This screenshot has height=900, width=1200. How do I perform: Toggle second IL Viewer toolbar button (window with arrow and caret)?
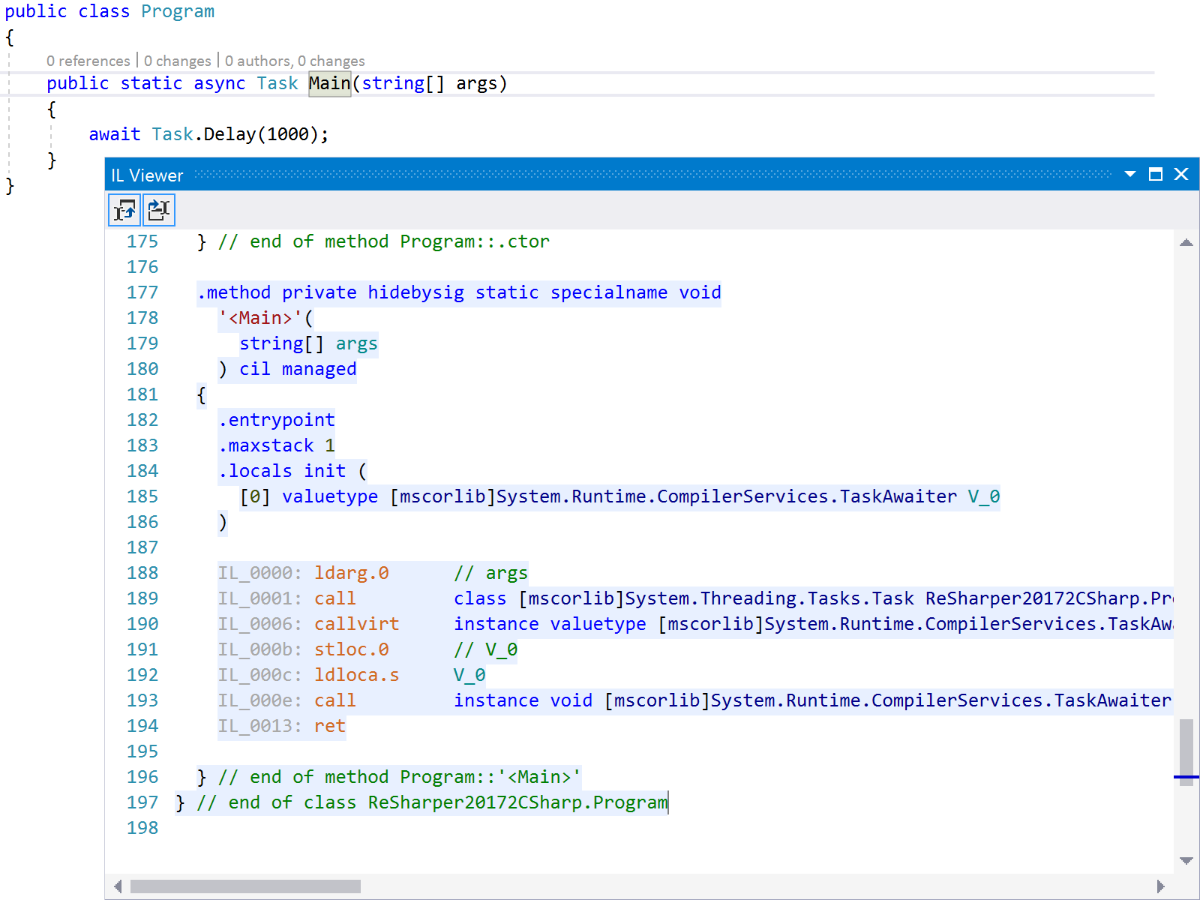click(159, 210)
